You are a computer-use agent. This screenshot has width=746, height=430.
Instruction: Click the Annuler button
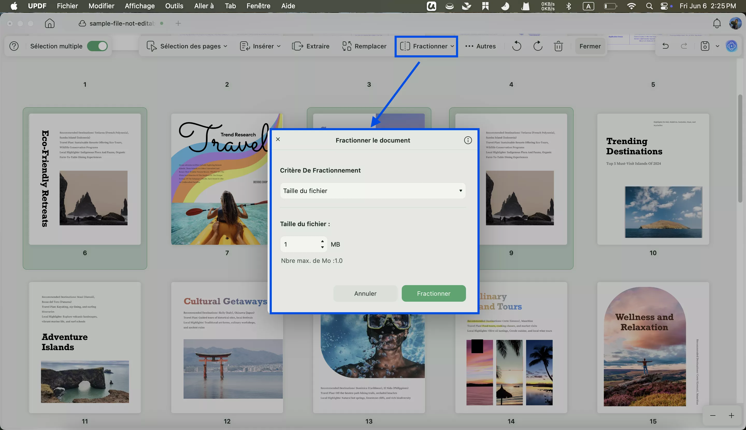(365, 293)
